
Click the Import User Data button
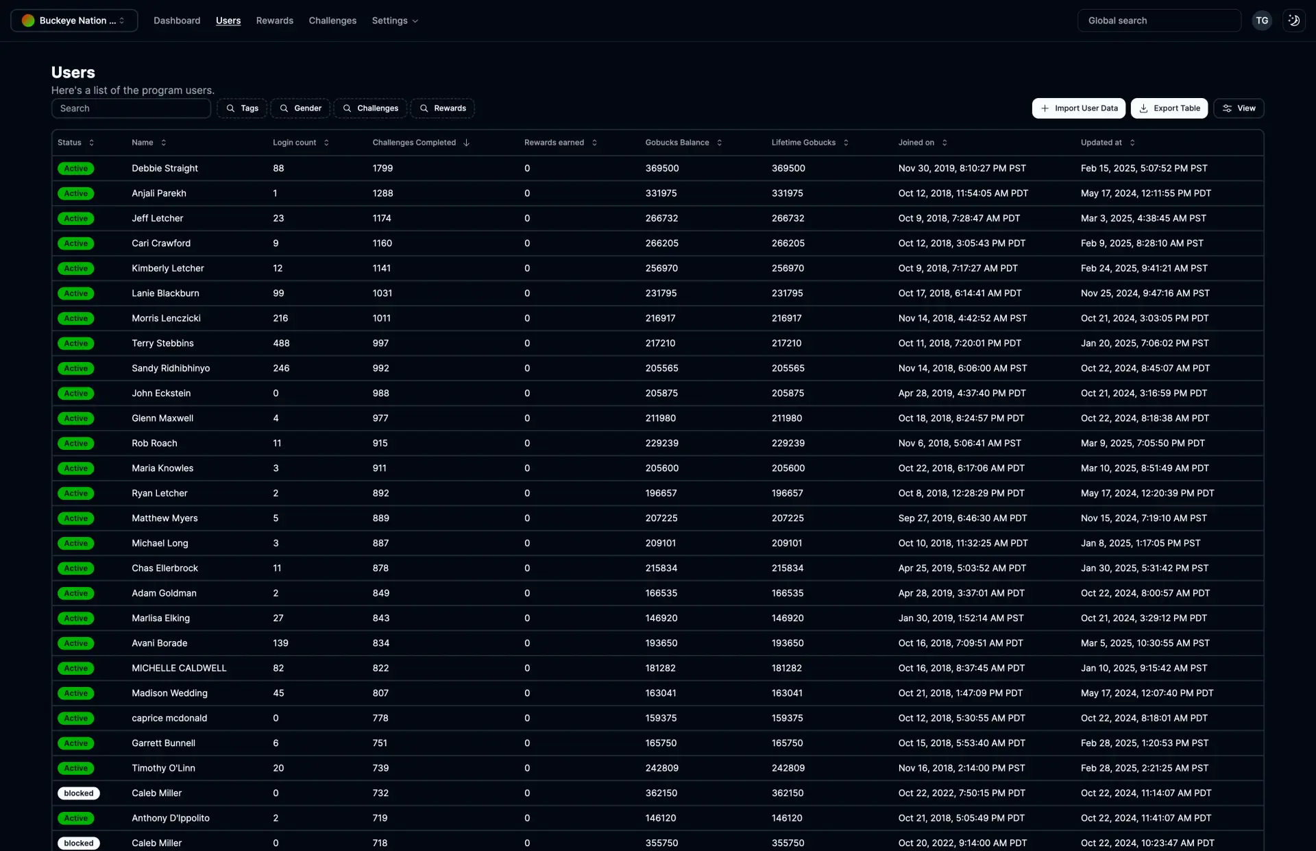point(1079,108)
